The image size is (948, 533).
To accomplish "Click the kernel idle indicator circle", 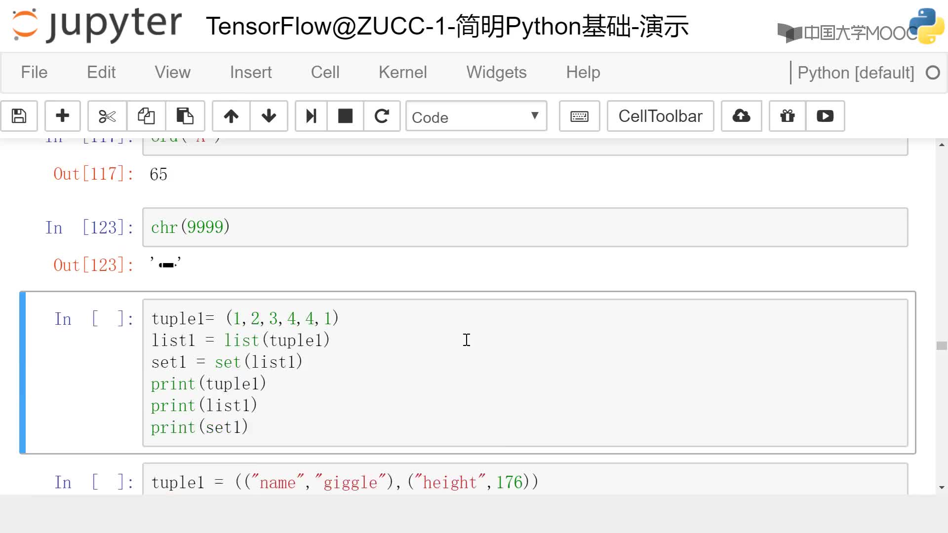I will coord(933,73).
